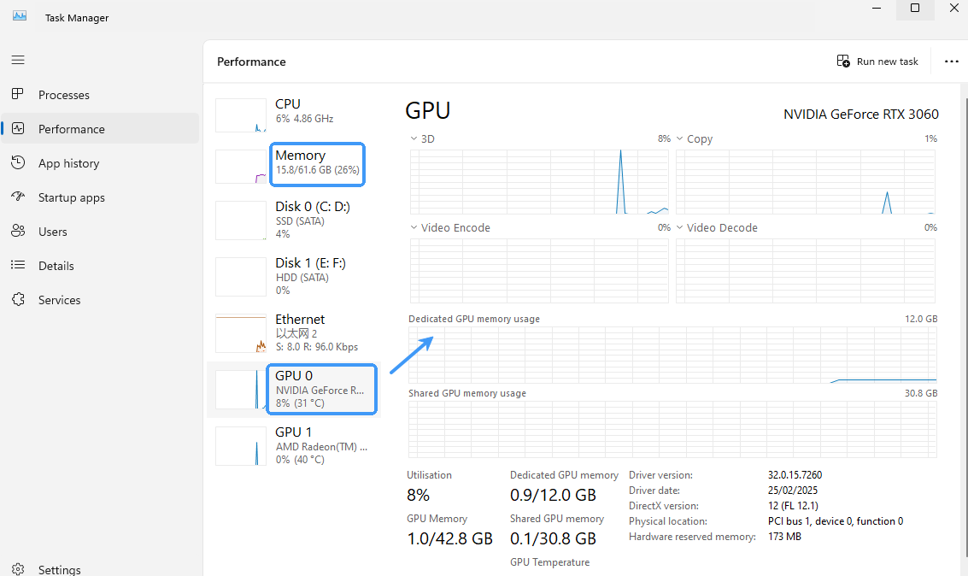Select the Startup apps icon
The image size is (968, 576).
[x=18, y=197]
